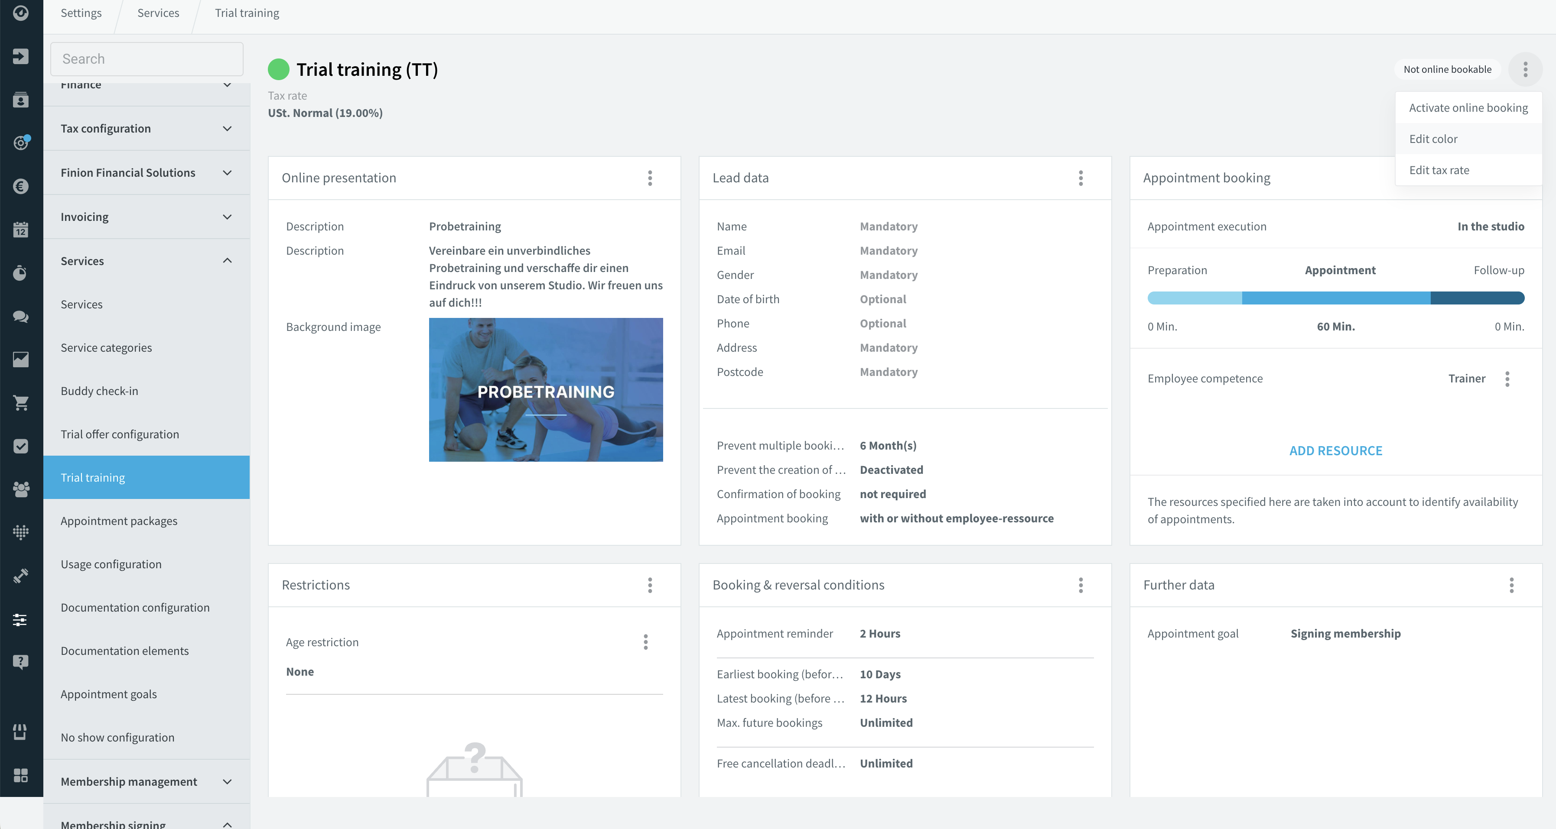Expand the Finance section chevron

click(x=227, y=85)
